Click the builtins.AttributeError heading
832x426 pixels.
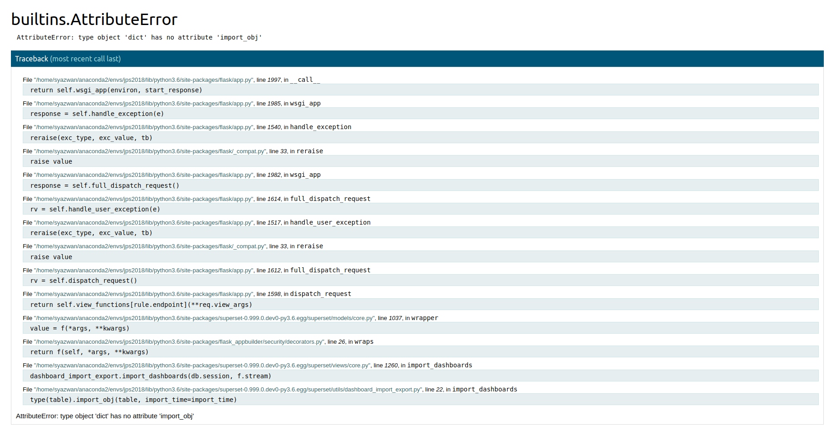(94, 20)
